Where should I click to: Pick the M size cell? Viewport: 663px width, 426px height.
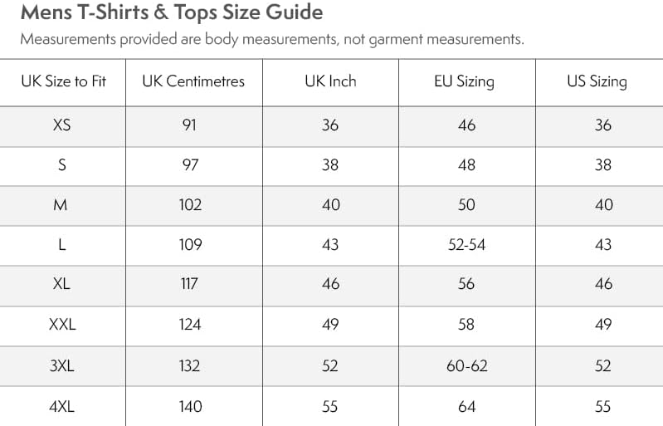click(x=61, y=204)
